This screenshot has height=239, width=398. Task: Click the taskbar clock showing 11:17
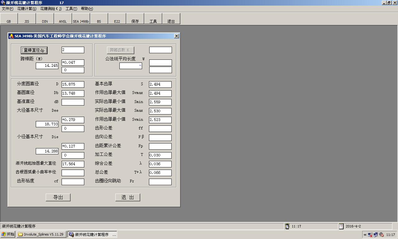(391, 235)
